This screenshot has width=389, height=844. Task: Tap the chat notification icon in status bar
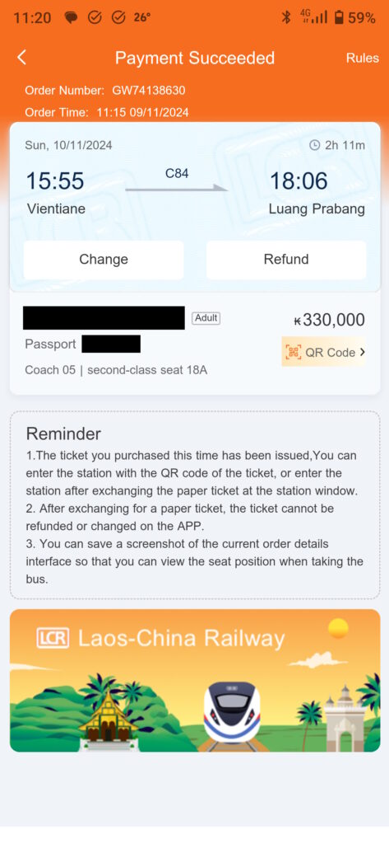[71, 18]
